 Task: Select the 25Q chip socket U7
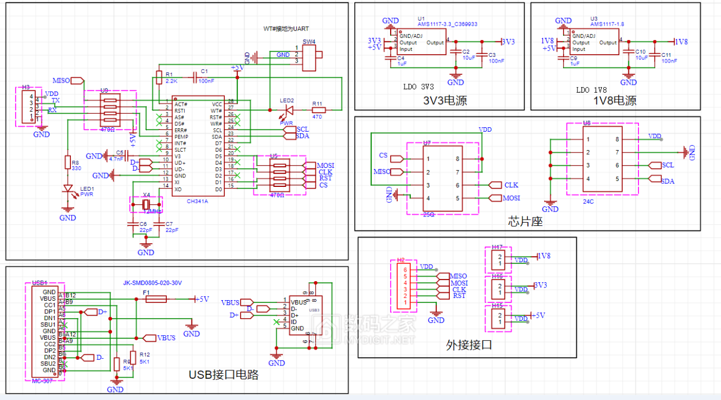444,179
